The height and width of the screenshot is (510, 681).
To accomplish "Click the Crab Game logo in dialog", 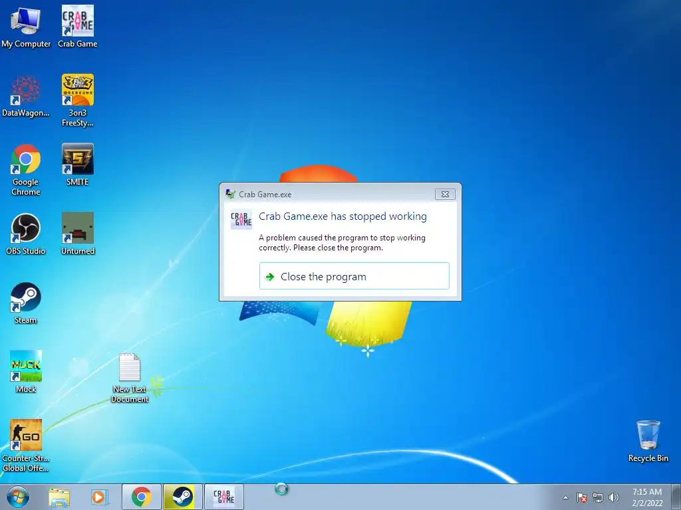I will coord(241,219).
